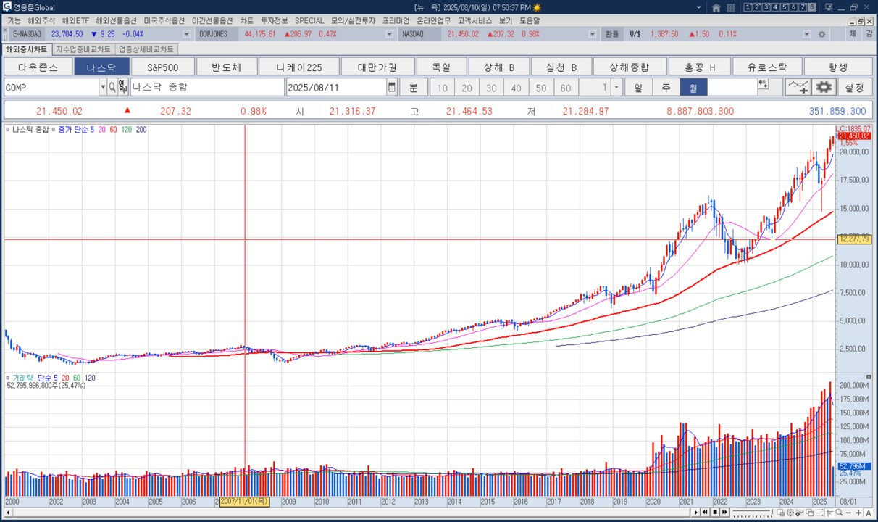Select the 니케이225 index button
Viewport: 878px width, 522px height.
(x=299, y=67)
